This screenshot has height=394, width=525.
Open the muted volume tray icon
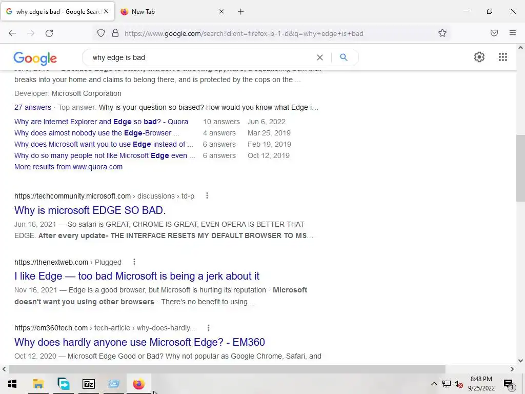[459, 384]
